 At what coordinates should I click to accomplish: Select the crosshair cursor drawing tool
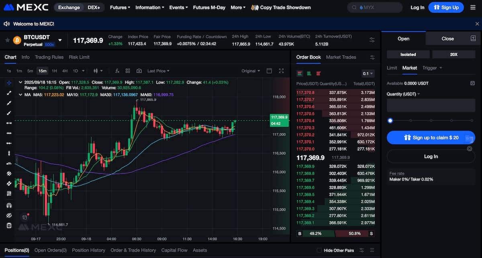click(x=9, y=83)
